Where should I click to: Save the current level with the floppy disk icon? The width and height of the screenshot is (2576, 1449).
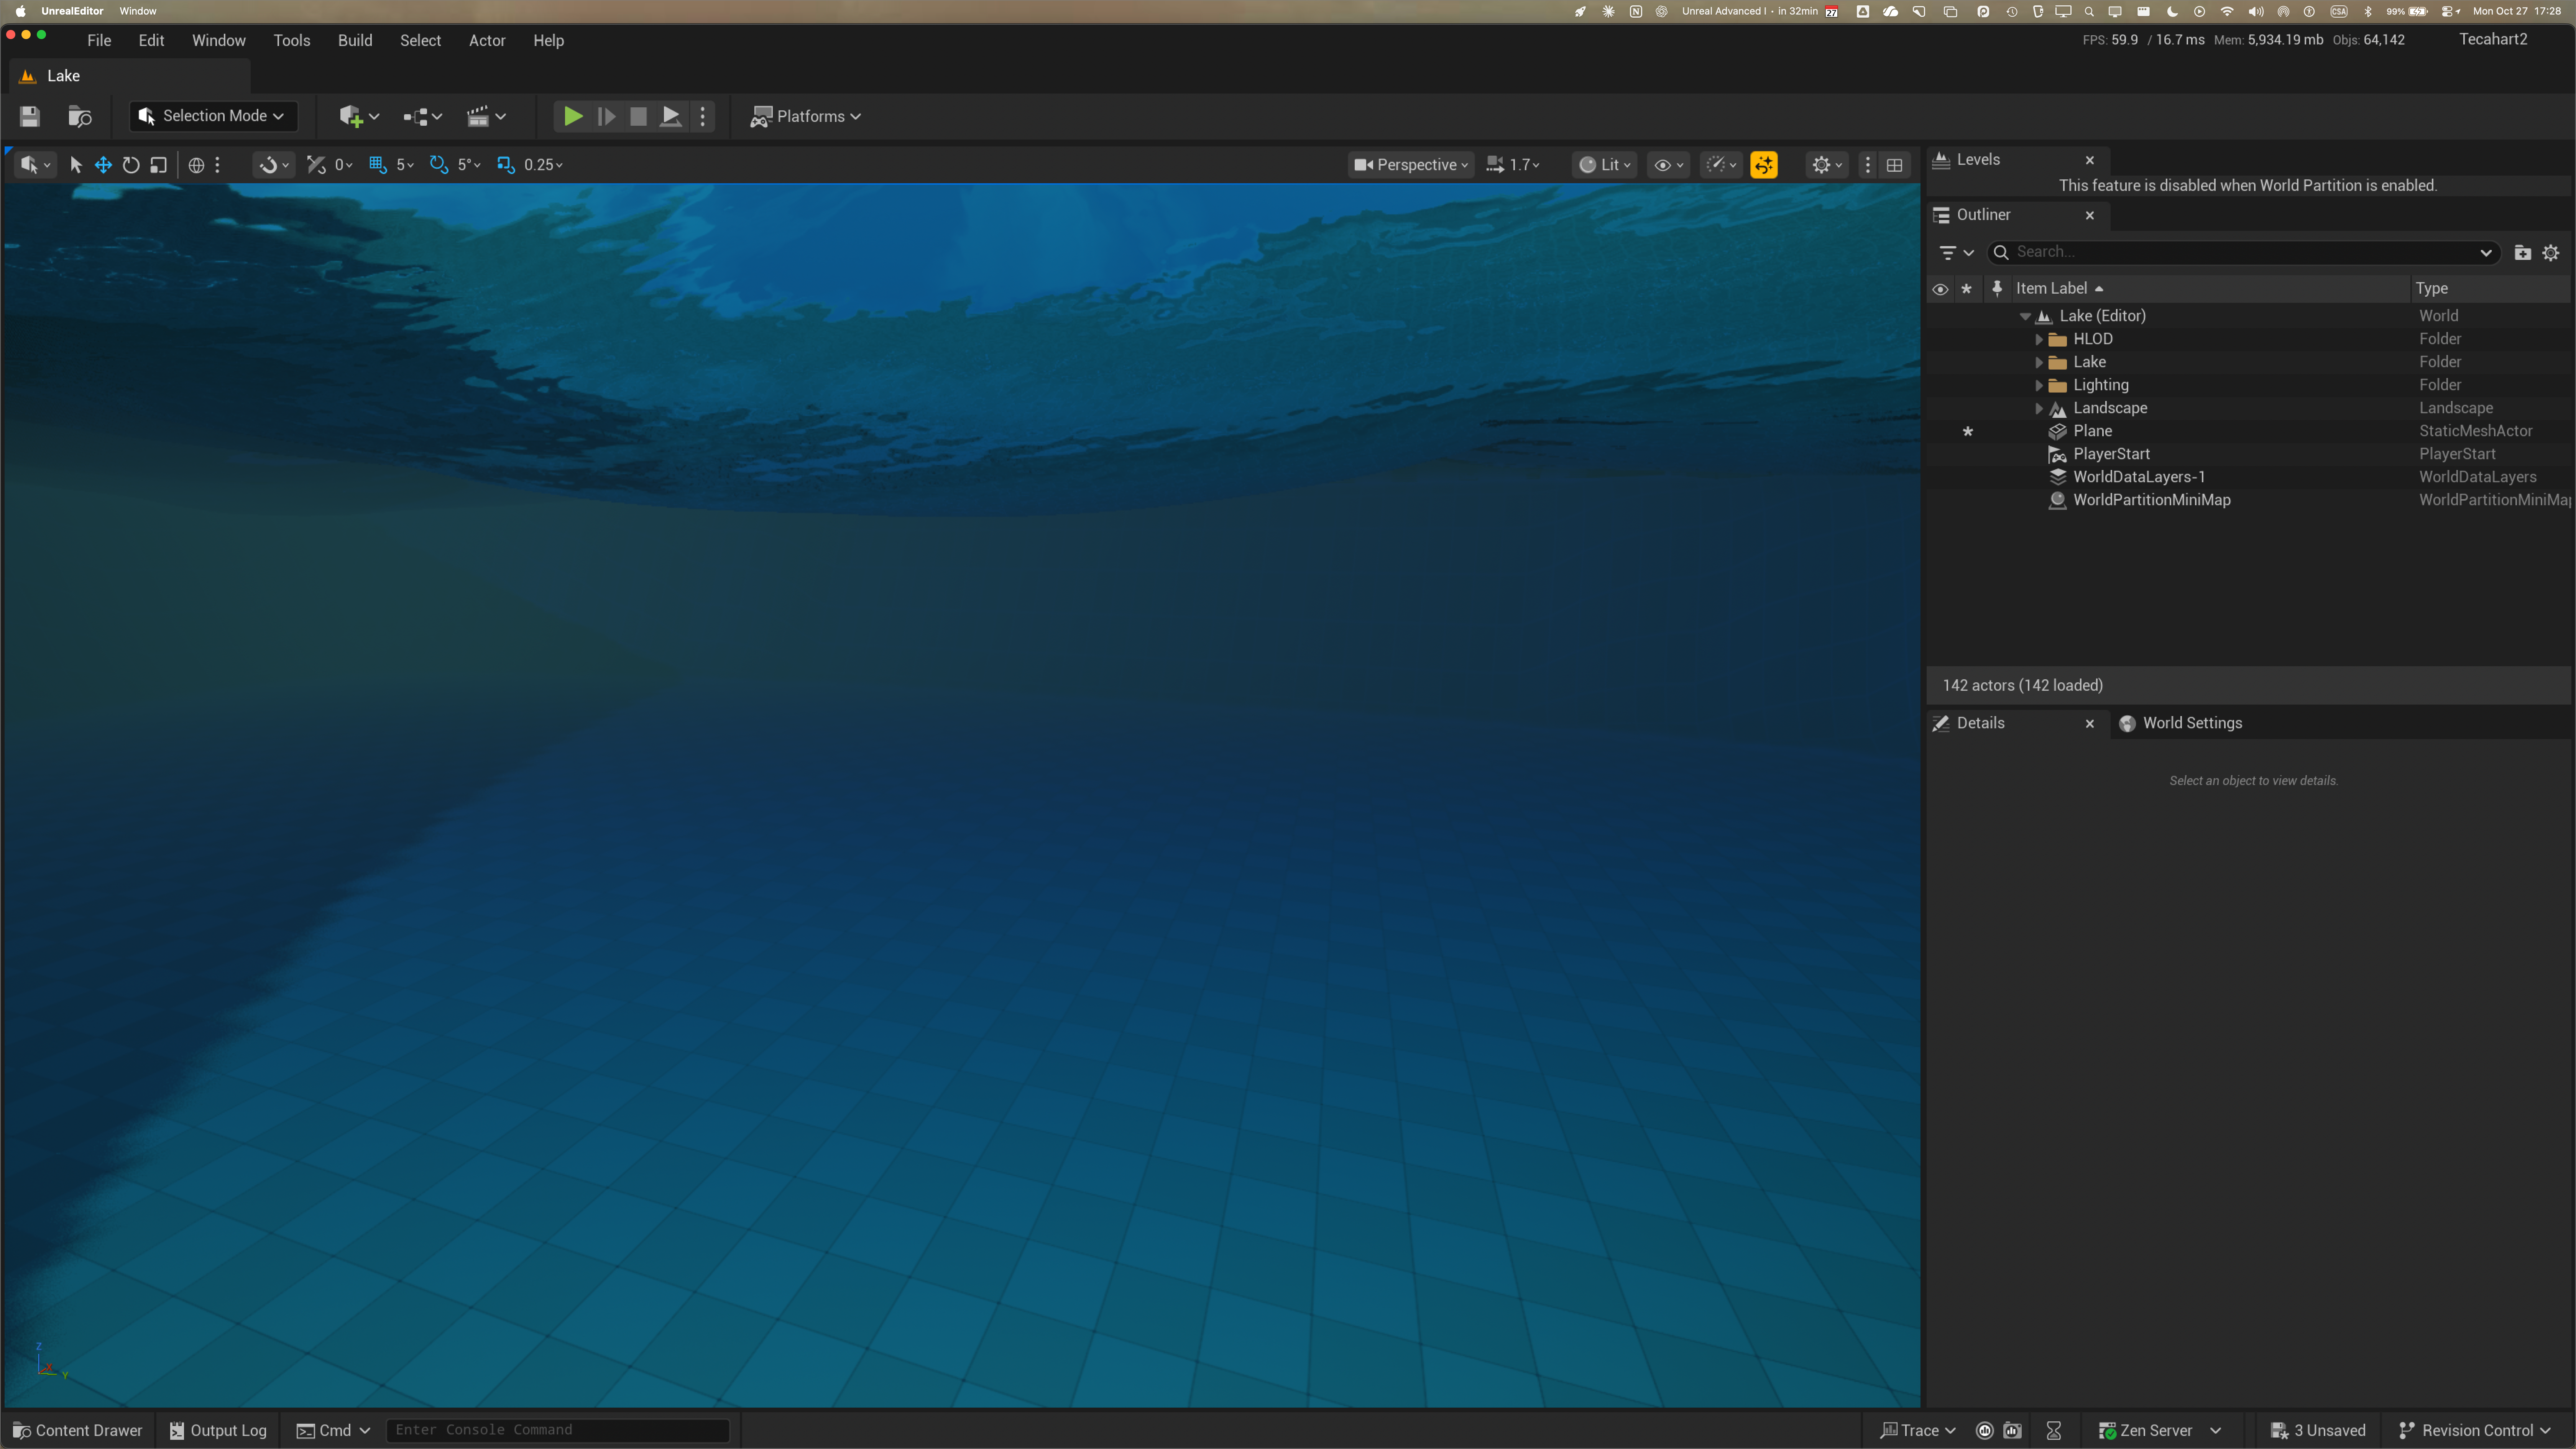tap(30, 116)
